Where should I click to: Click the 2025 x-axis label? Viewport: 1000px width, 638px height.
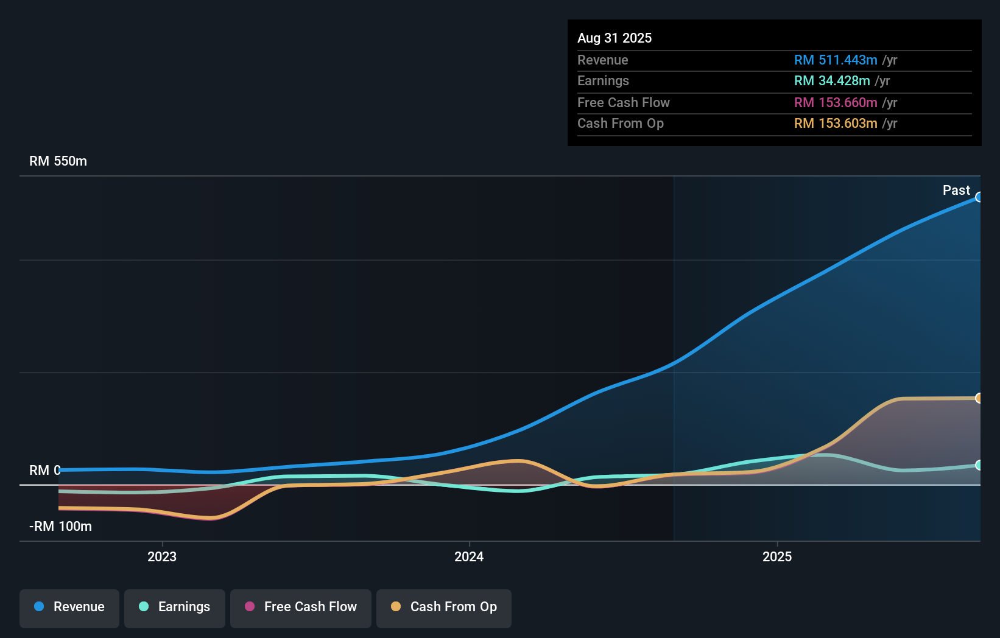point(777,556)
